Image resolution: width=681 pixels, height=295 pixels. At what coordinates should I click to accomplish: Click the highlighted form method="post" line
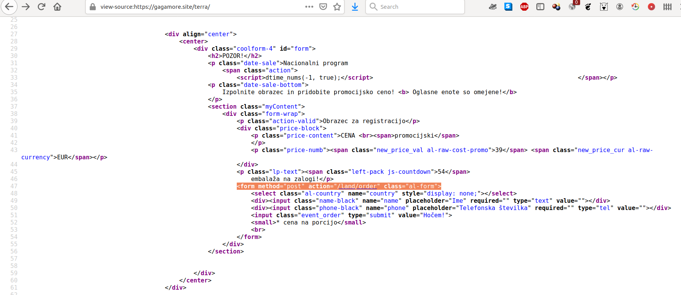click(339, 186)
